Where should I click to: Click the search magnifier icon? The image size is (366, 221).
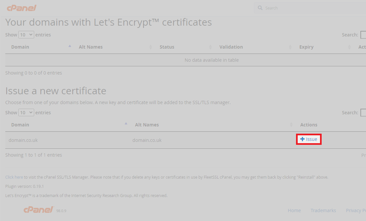tap(260, 8)
